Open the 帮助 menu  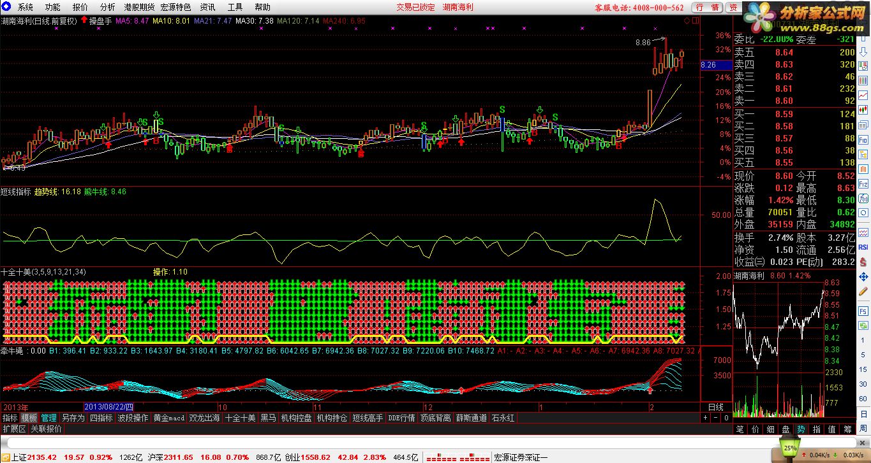coord(262,7)
